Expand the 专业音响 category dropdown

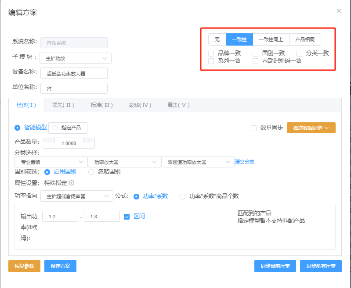coord(51,162)
